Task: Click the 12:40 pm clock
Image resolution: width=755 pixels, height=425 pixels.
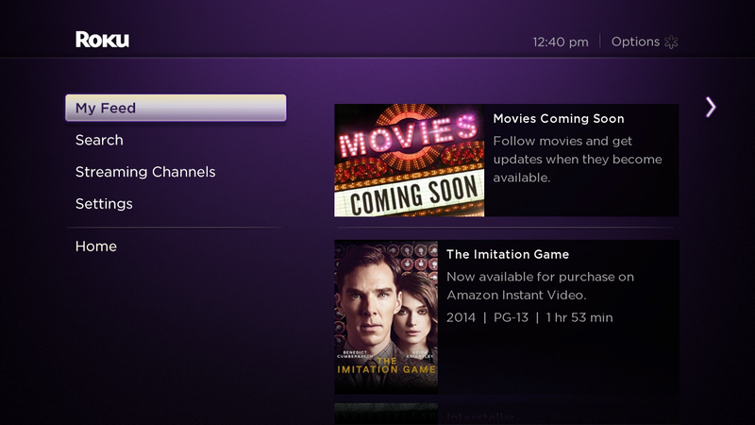Action: point(560,42)
